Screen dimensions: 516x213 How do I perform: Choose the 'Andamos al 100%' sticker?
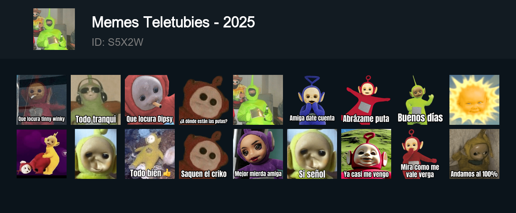474,154
